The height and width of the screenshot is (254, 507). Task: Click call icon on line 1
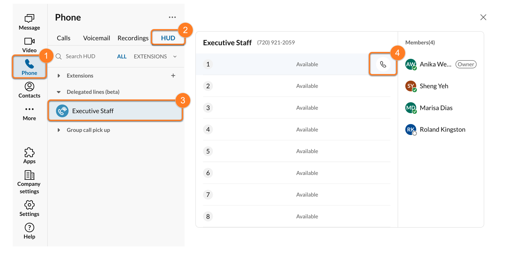pyautogui.click(x=383, y=64)
